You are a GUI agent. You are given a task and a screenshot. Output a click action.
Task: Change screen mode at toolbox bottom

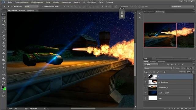3,96
